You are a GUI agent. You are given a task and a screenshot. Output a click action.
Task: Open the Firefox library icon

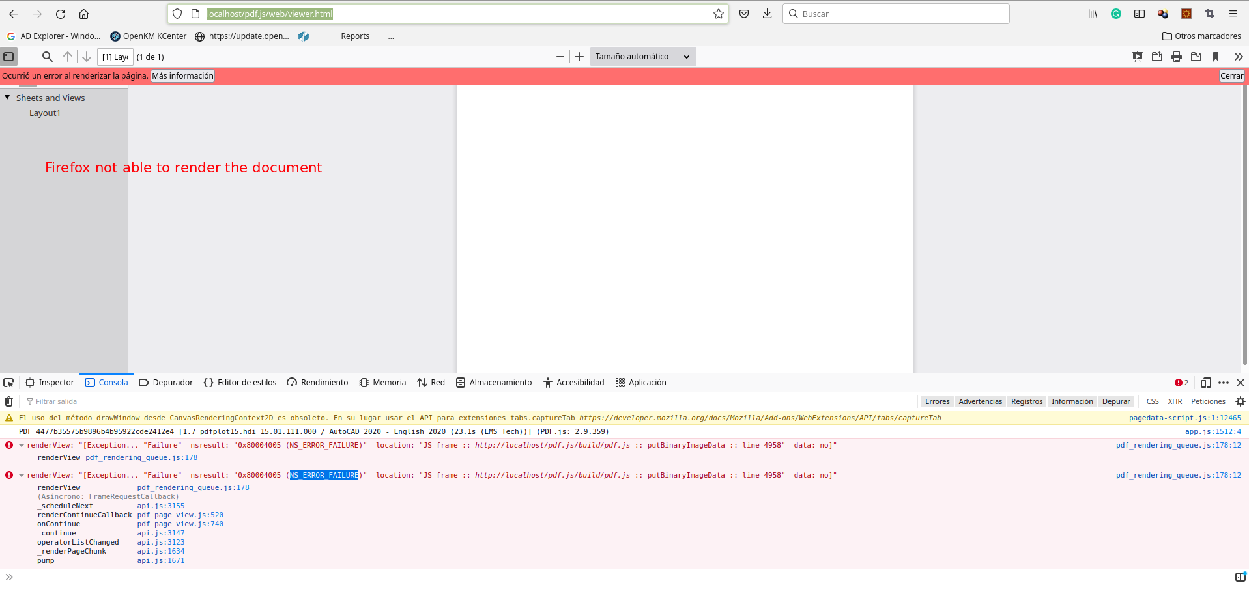1093,14
